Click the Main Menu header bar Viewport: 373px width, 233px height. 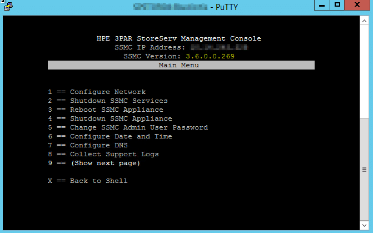coord(181,65)
